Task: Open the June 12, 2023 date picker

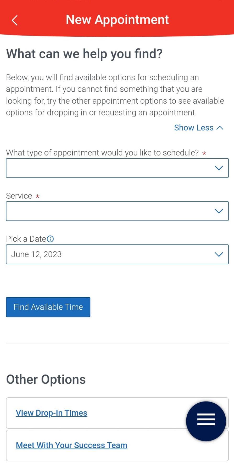Action: point(110,254)
